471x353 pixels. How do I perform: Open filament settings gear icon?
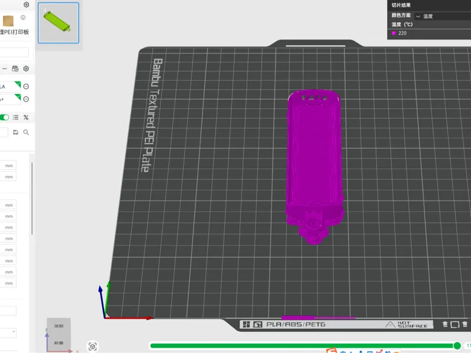click(x=26, y=69)
